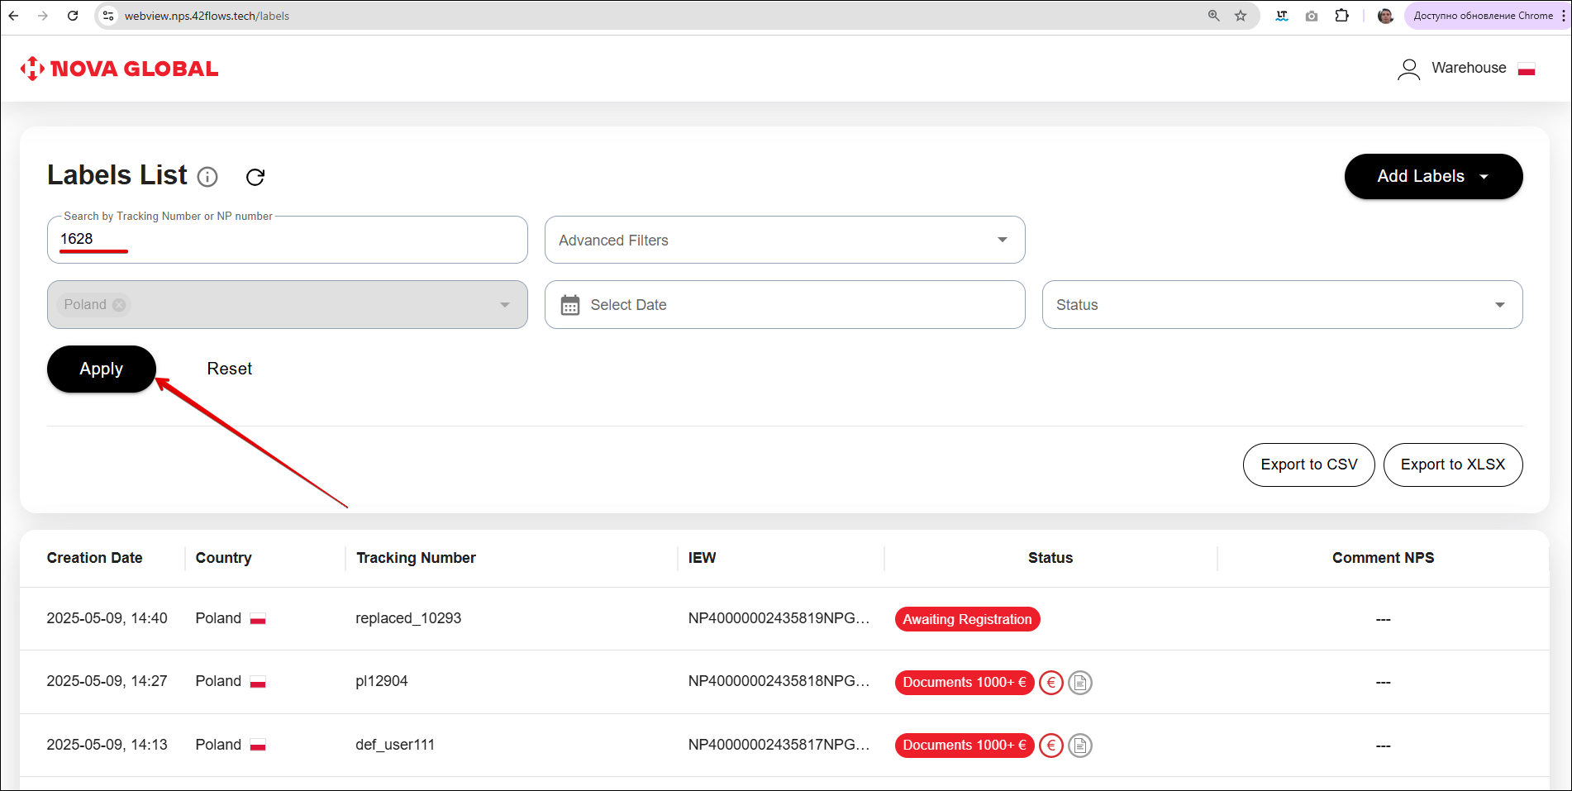Click Reset to clear filters
This screenshot has width=1572, height=791.
(x=229, y=369)
